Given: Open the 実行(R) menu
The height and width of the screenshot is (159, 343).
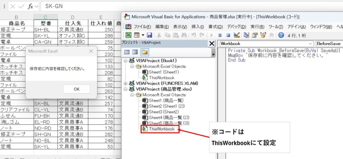Looking at the screenshot, I should click(258, 27).
